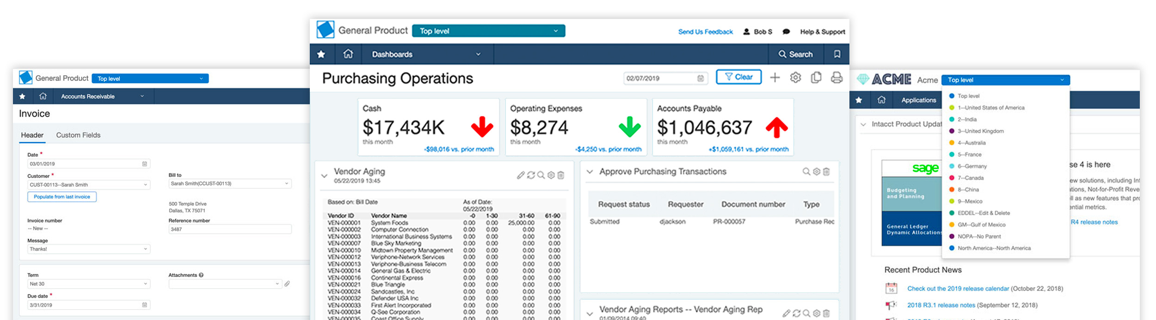1156x320 pixels.
Task: Open the Bob S user profile
Action: (757, 32)
